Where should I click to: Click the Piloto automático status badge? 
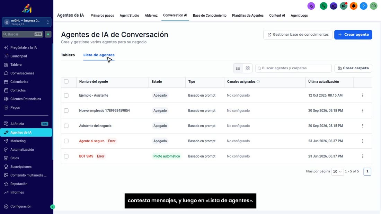[167, 156]
